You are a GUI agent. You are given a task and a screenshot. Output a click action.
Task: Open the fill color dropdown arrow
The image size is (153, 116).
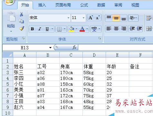pos(77,29)
